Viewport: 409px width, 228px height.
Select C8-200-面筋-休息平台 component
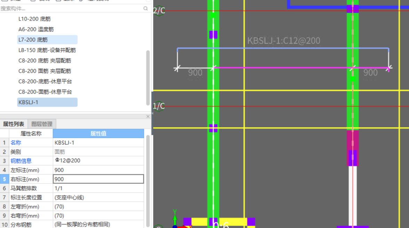click(x=45, y=92)
